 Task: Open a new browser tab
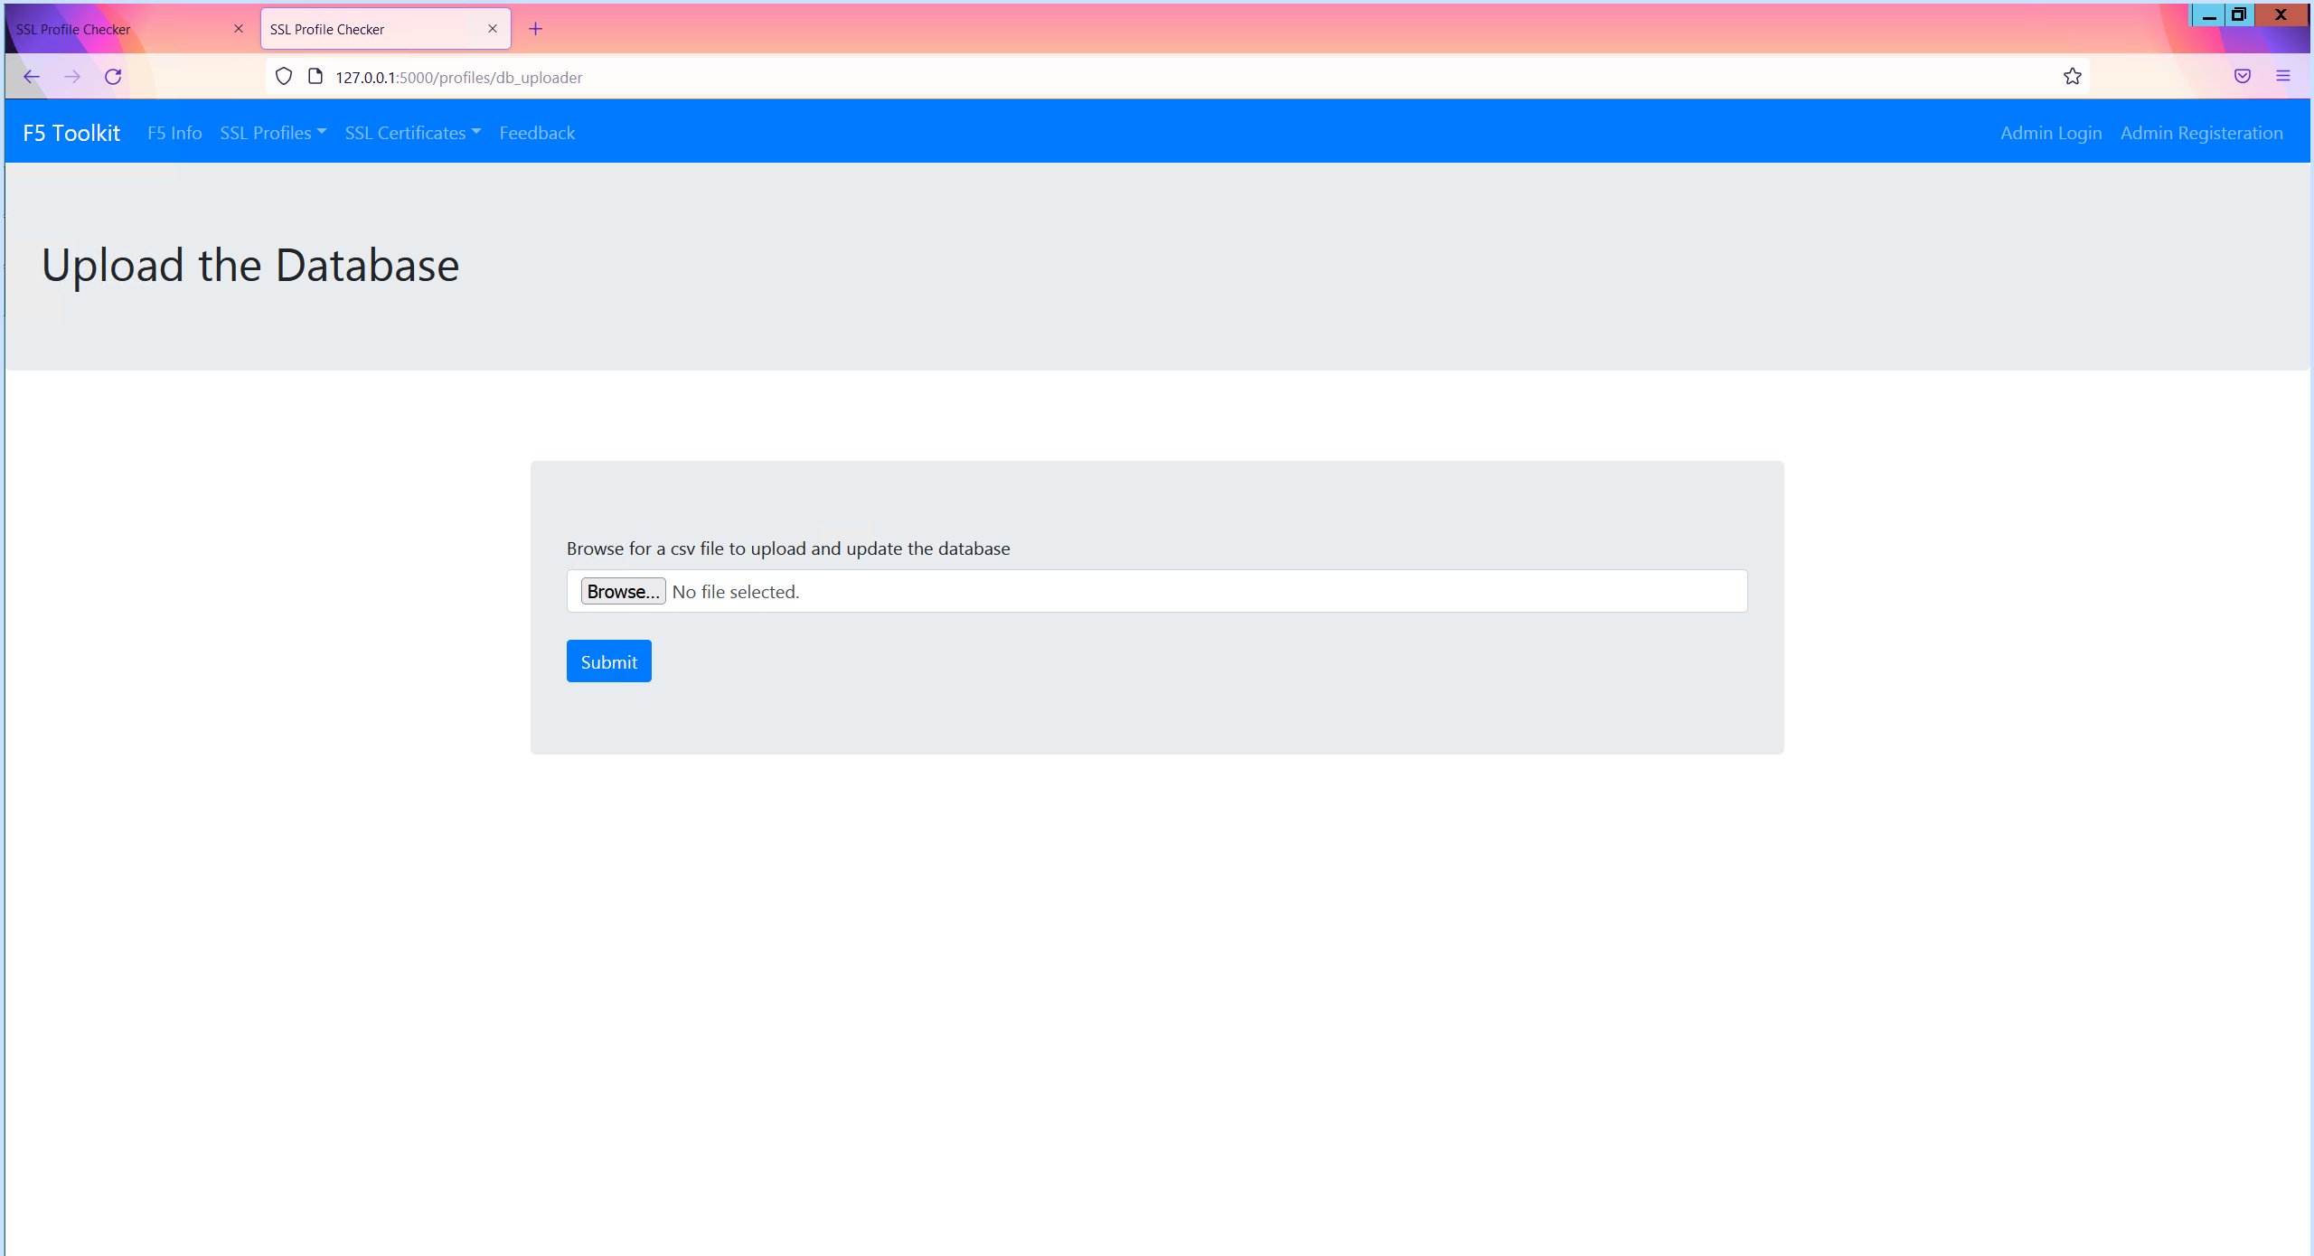[x=535, y=29]
